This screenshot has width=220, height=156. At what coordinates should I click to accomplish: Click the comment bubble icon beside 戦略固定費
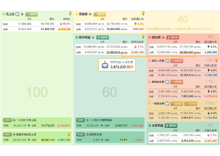[x=167, y=82]
